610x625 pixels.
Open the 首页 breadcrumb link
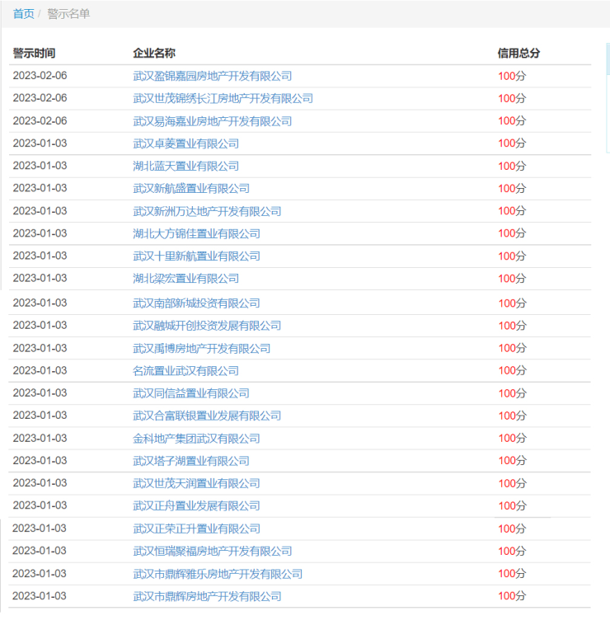click(x=24, y=14)
